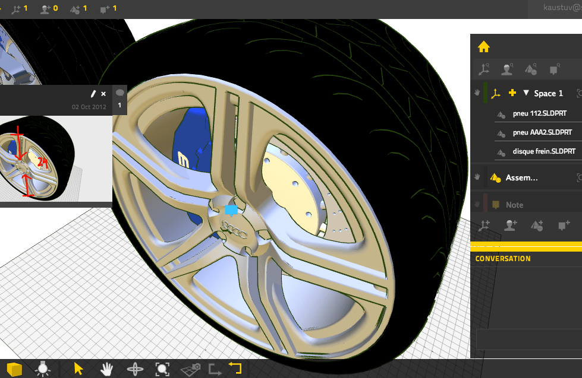Collapse the Space 1 tree triangle
This screenshot has height=378, width=582.
click(526, 93)
